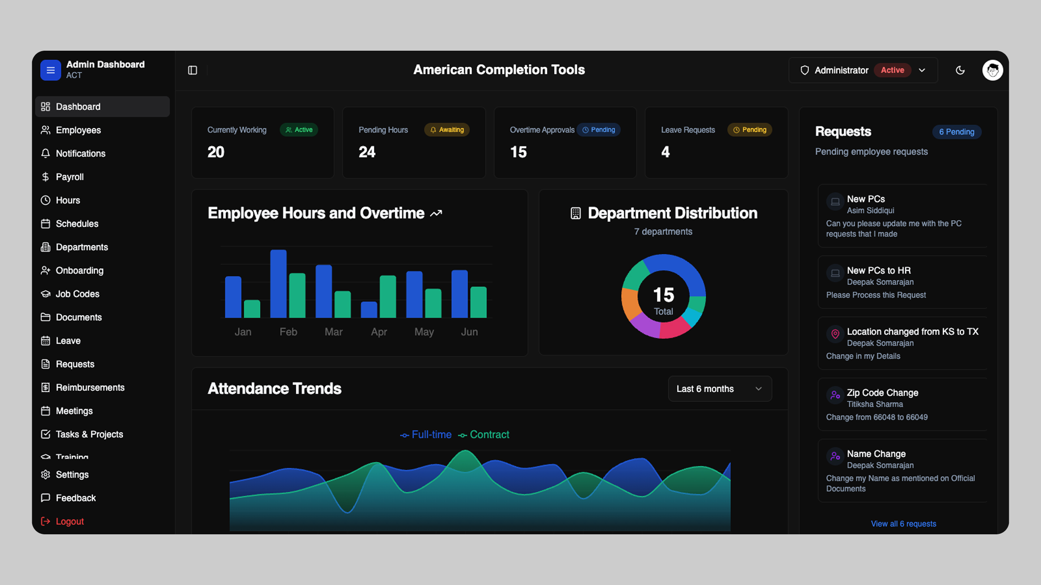Switch to the Dashboard menu item
The width and height of the screenshot is (1041, 585).
(x=78, y=106)
